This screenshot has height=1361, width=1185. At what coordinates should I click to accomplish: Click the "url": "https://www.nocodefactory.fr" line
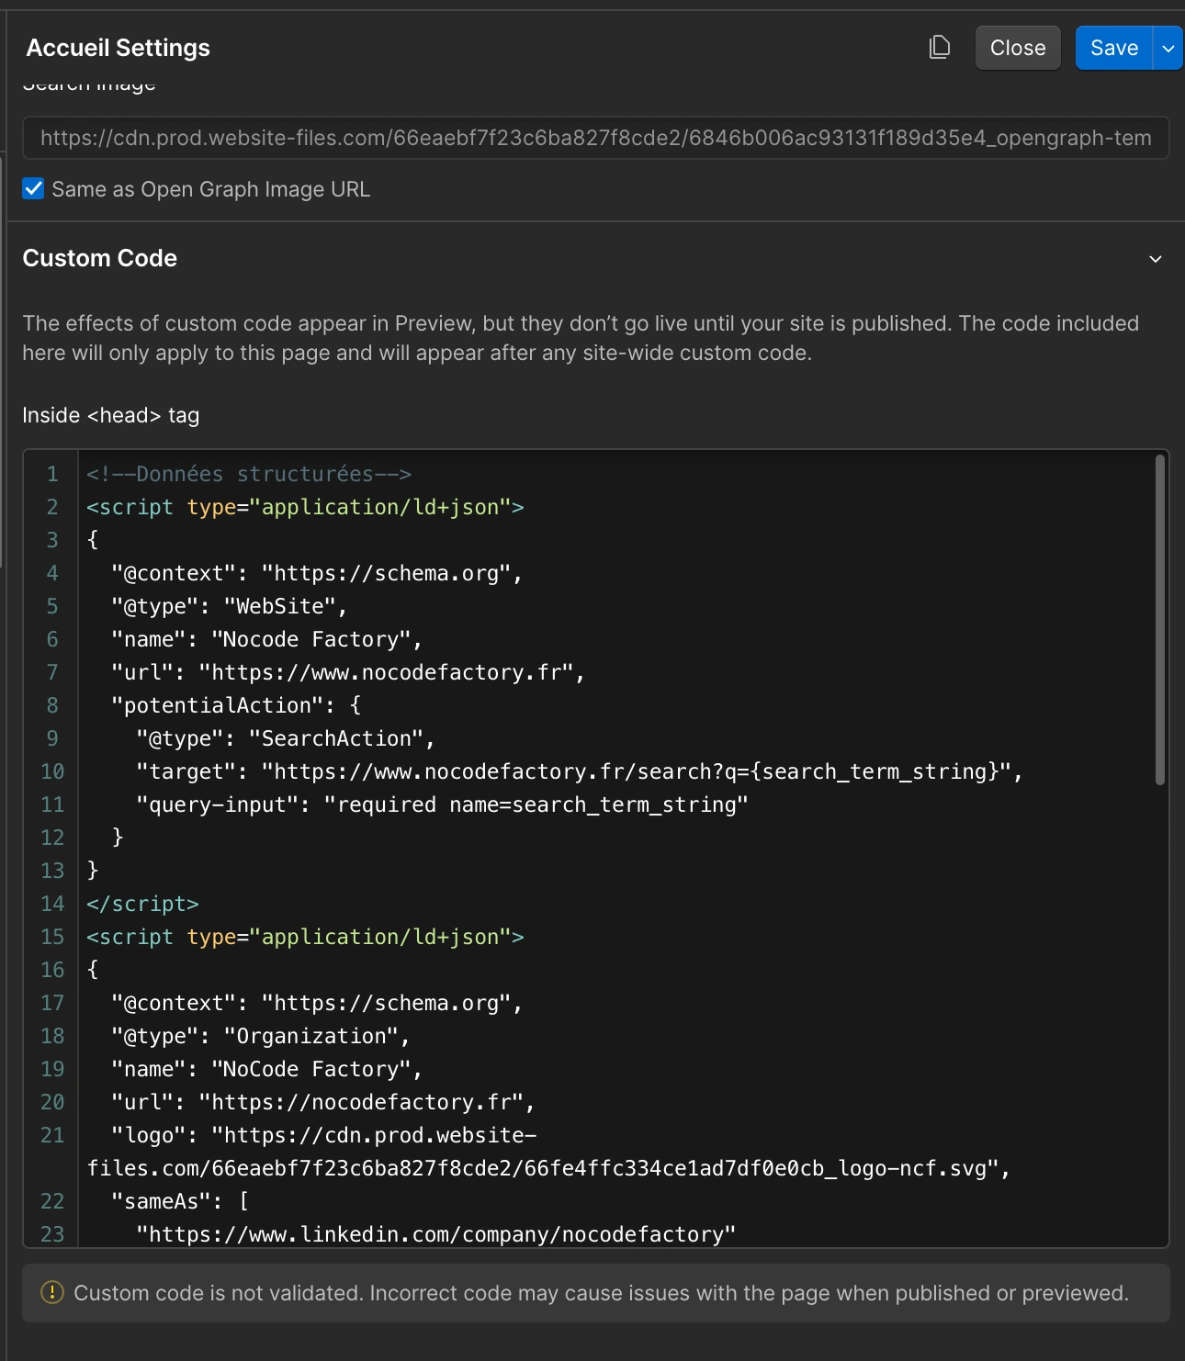(x=348, y=672)
